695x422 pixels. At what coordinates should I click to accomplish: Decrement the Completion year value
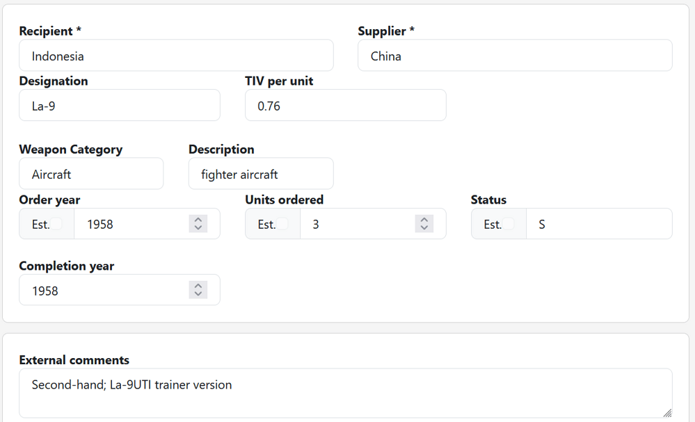[198, 294]
